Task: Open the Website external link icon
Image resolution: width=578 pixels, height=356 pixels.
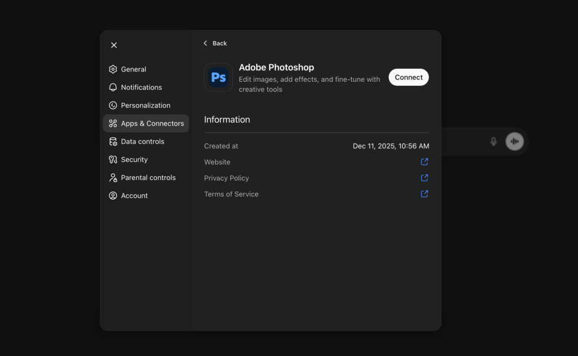Action: coord(424,162)
